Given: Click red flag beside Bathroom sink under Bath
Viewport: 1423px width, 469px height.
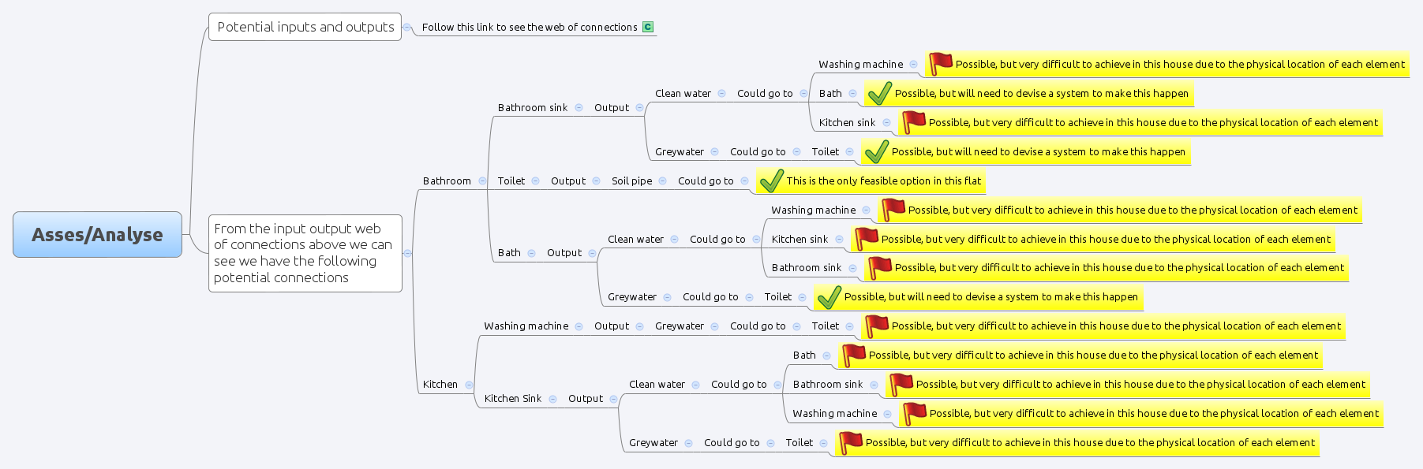Looking at the screenshot, I should [x=878, y=268].
